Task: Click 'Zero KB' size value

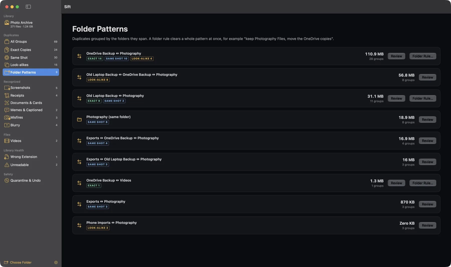Action: (407, 223)
